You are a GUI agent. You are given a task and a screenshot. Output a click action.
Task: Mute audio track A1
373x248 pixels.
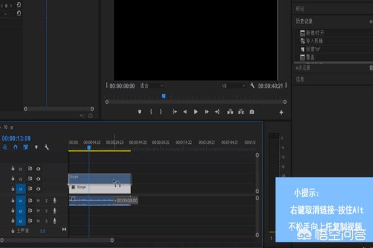coord(39,200)
